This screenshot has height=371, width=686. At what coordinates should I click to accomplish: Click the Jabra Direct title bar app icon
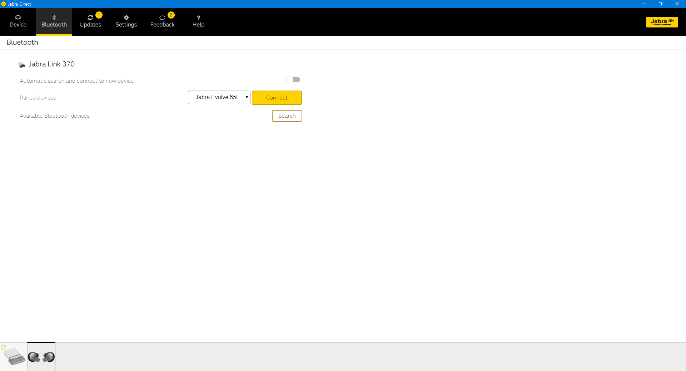(x=4, y=4)
